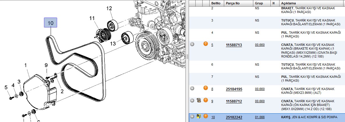The width and height of the screenshot is (345, 122).
Task: Open BelNo link 5
Action: [x=212, y=45]
